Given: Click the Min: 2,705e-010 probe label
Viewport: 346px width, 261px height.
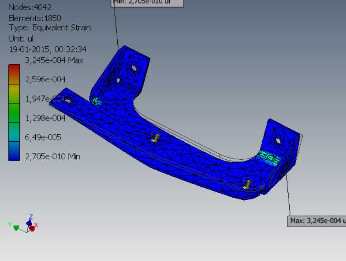Looking at the screenshot, I should click(x=147, y=3).
